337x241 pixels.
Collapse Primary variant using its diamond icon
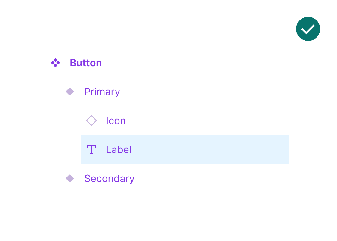70,92
